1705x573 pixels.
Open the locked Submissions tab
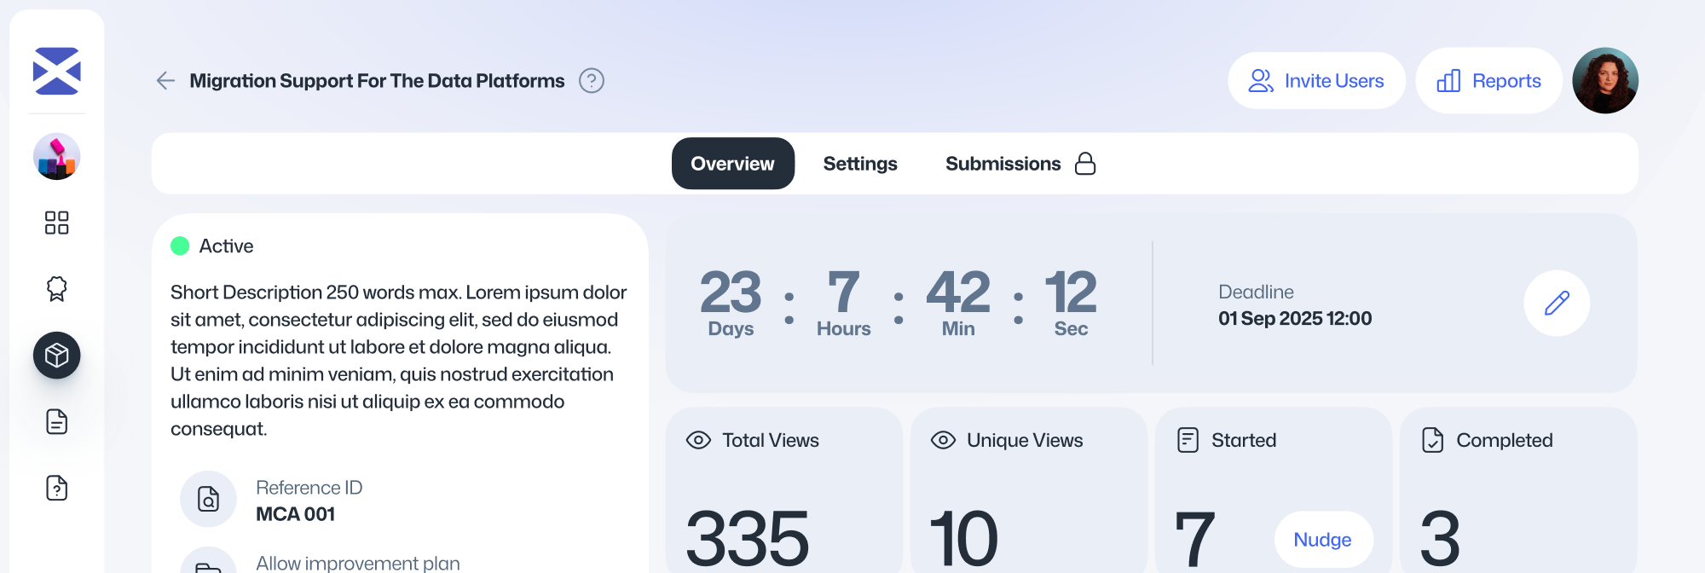click(x=1020, y=164)
